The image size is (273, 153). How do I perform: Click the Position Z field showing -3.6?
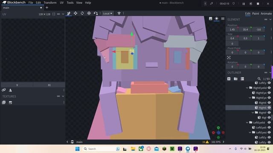(258, 29)
